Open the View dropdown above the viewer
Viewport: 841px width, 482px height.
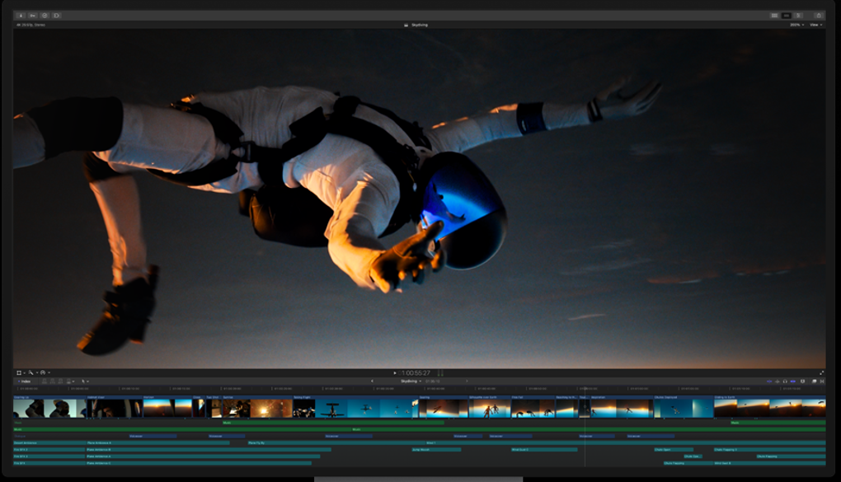coord(815,25)
